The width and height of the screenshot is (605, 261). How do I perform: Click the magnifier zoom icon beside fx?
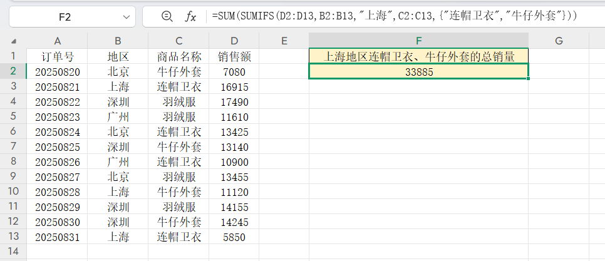coord(167,16)
